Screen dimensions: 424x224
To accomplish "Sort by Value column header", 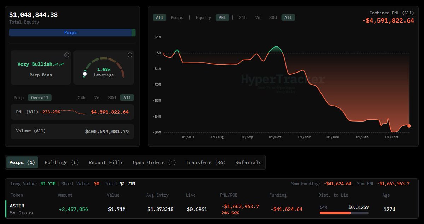I will click(x=113, y=195).
